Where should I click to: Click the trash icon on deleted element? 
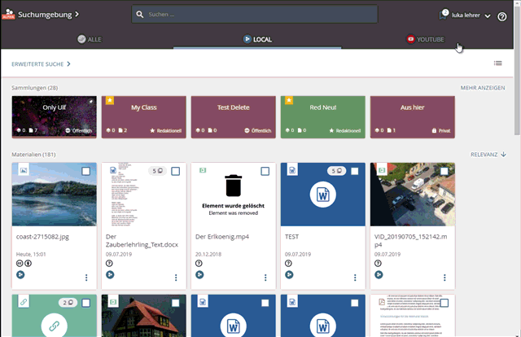tap(234, 186)
